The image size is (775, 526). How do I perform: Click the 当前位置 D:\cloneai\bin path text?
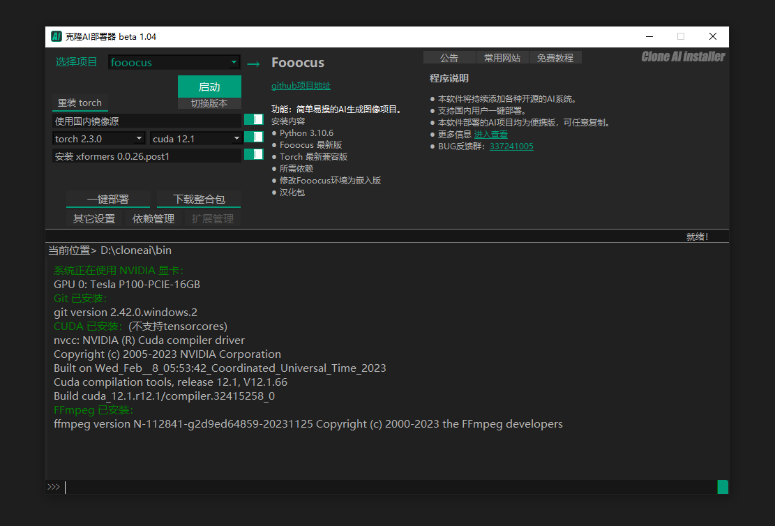click(110, 250)
